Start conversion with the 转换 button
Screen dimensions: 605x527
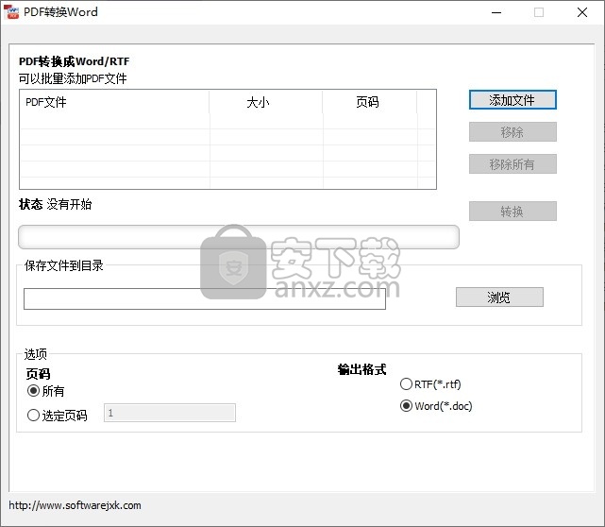pyautogui.click(x=513, y=212)
